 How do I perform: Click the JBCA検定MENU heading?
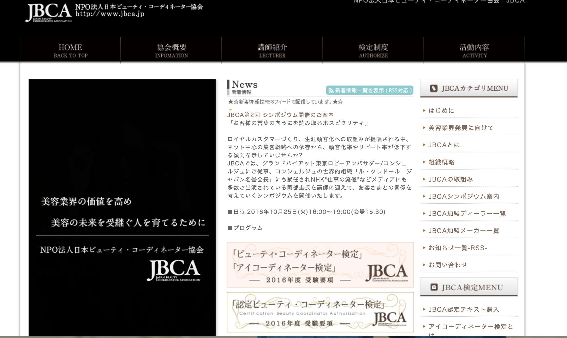coord(469,287)
